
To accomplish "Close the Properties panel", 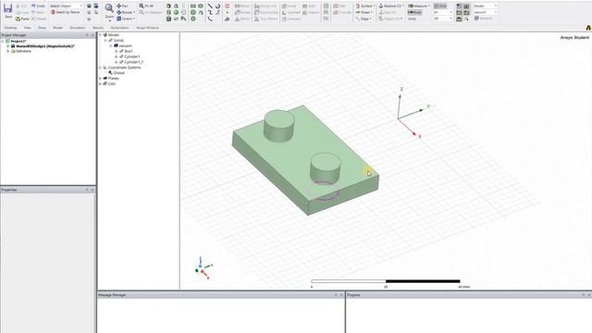I will click(92, 190).
